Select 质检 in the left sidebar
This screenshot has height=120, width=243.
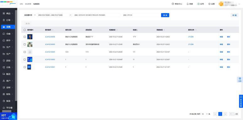tap(8, 60)
